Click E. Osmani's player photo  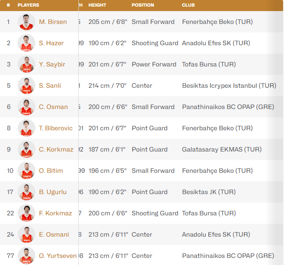(27, 234)
